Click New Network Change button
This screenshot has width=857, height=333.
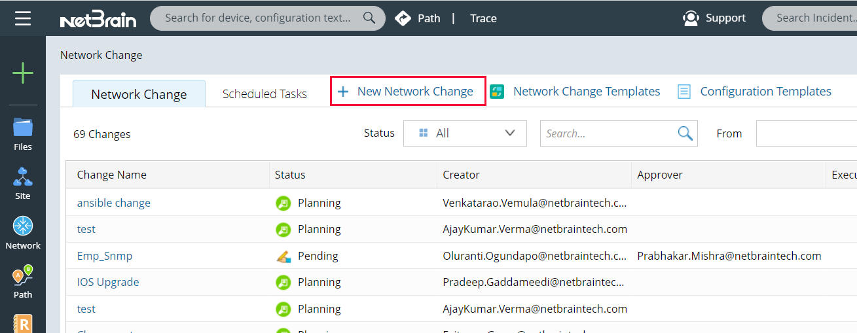point(407,92)
